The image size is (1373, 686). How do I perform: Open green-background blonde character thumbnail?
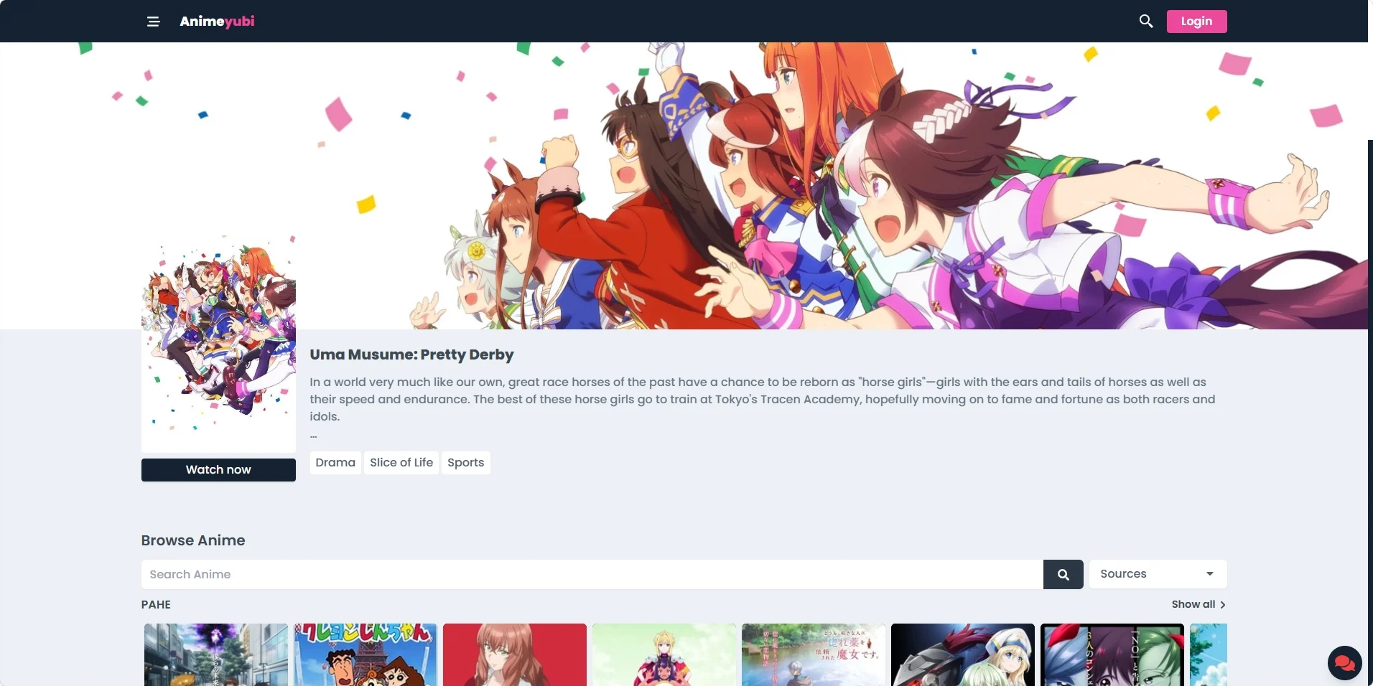coord(664,654)
